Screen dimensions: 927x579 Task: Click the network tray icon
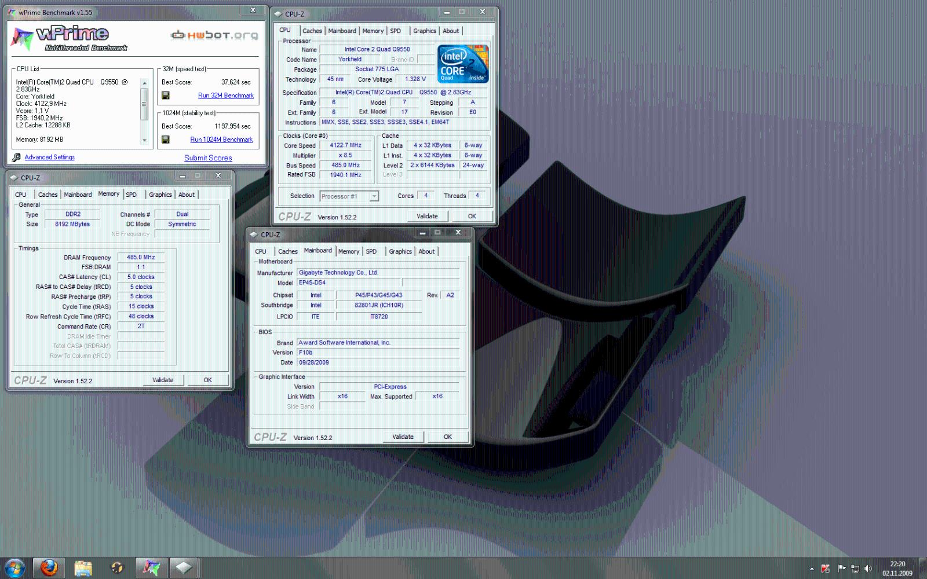855,569
